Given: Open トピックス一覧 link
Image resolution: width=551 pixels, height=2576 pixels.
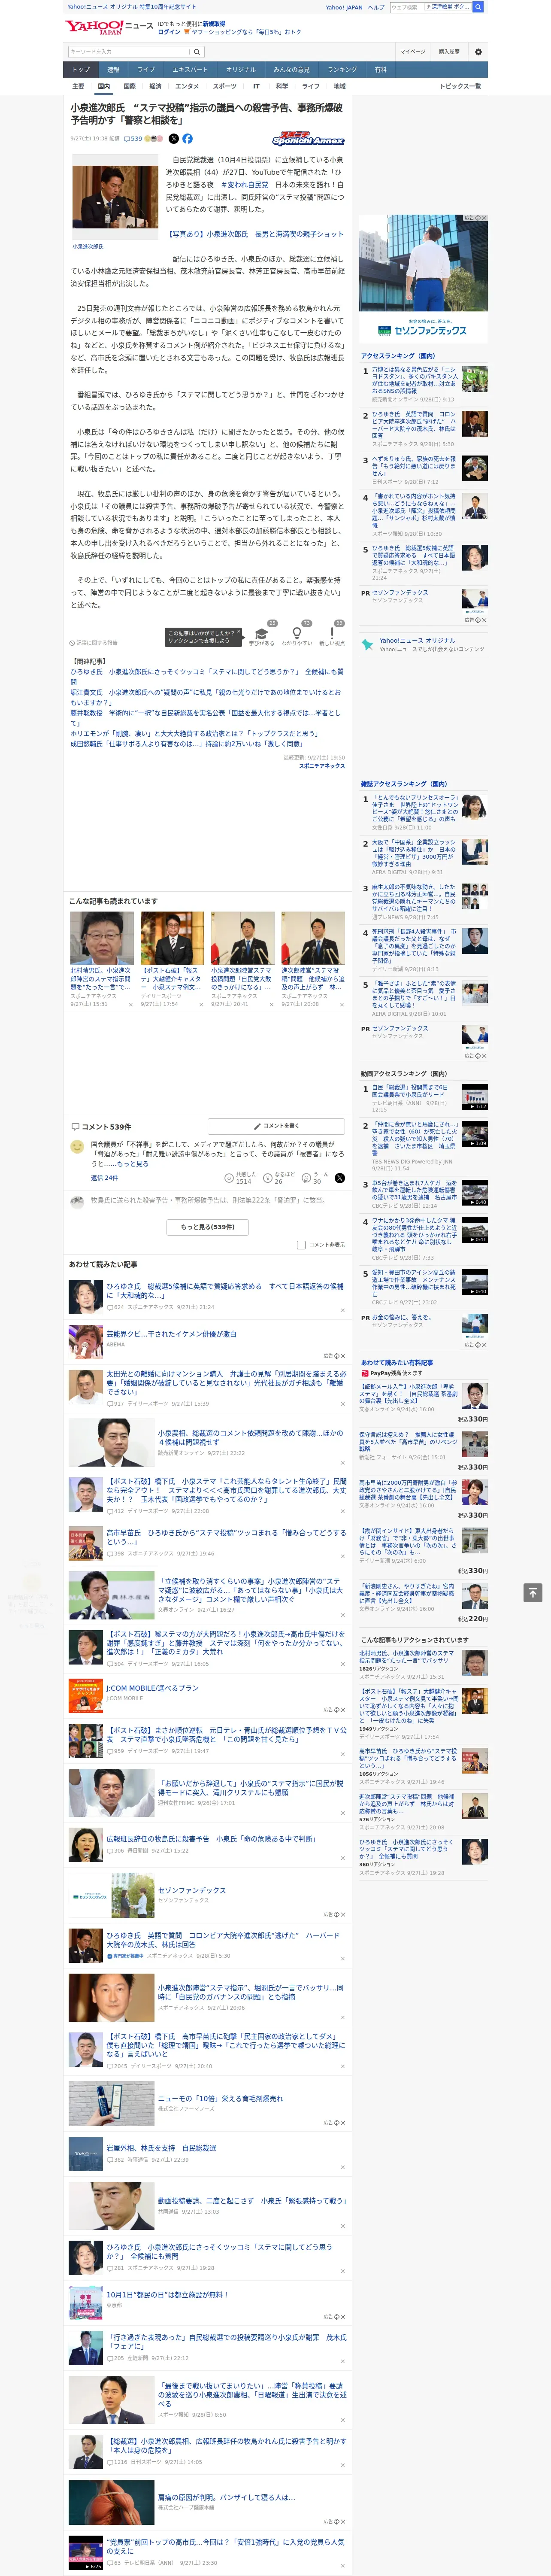Looking at the screenshot, I should click(x=460, y=86).
